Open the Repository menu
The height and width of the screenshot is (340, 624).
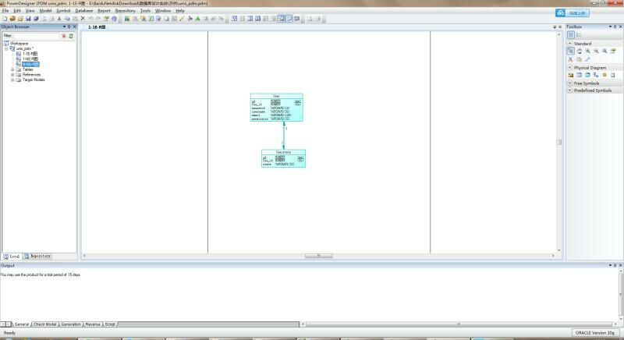point(125,11)
